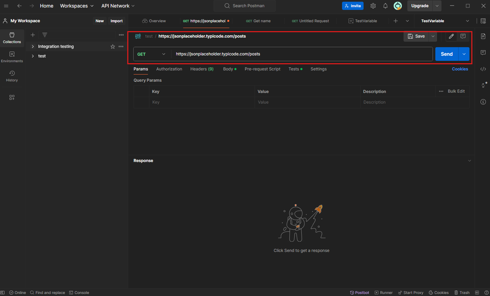
Task: Open the help icon in status bar
Action: (x=487, y=293)
